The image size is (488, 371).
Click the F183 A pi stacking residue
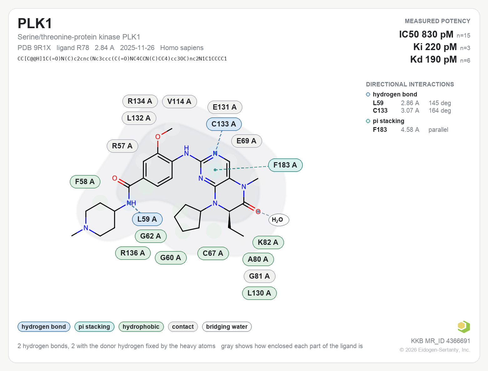click(285, 165)
